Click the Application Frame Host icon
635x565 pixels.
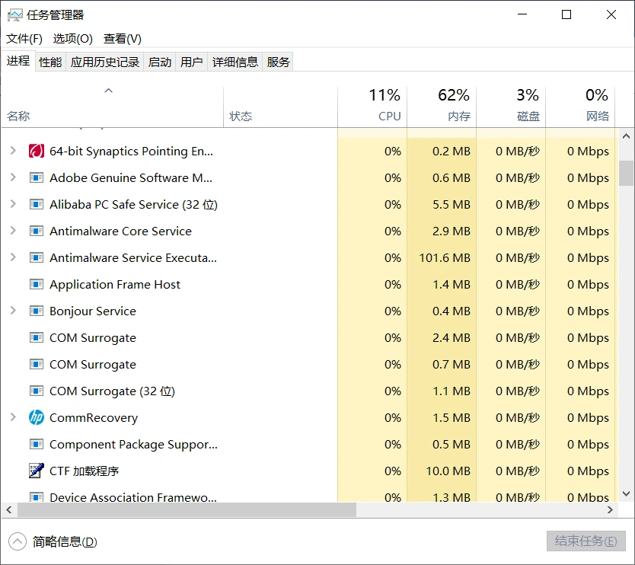coord(36,285)
